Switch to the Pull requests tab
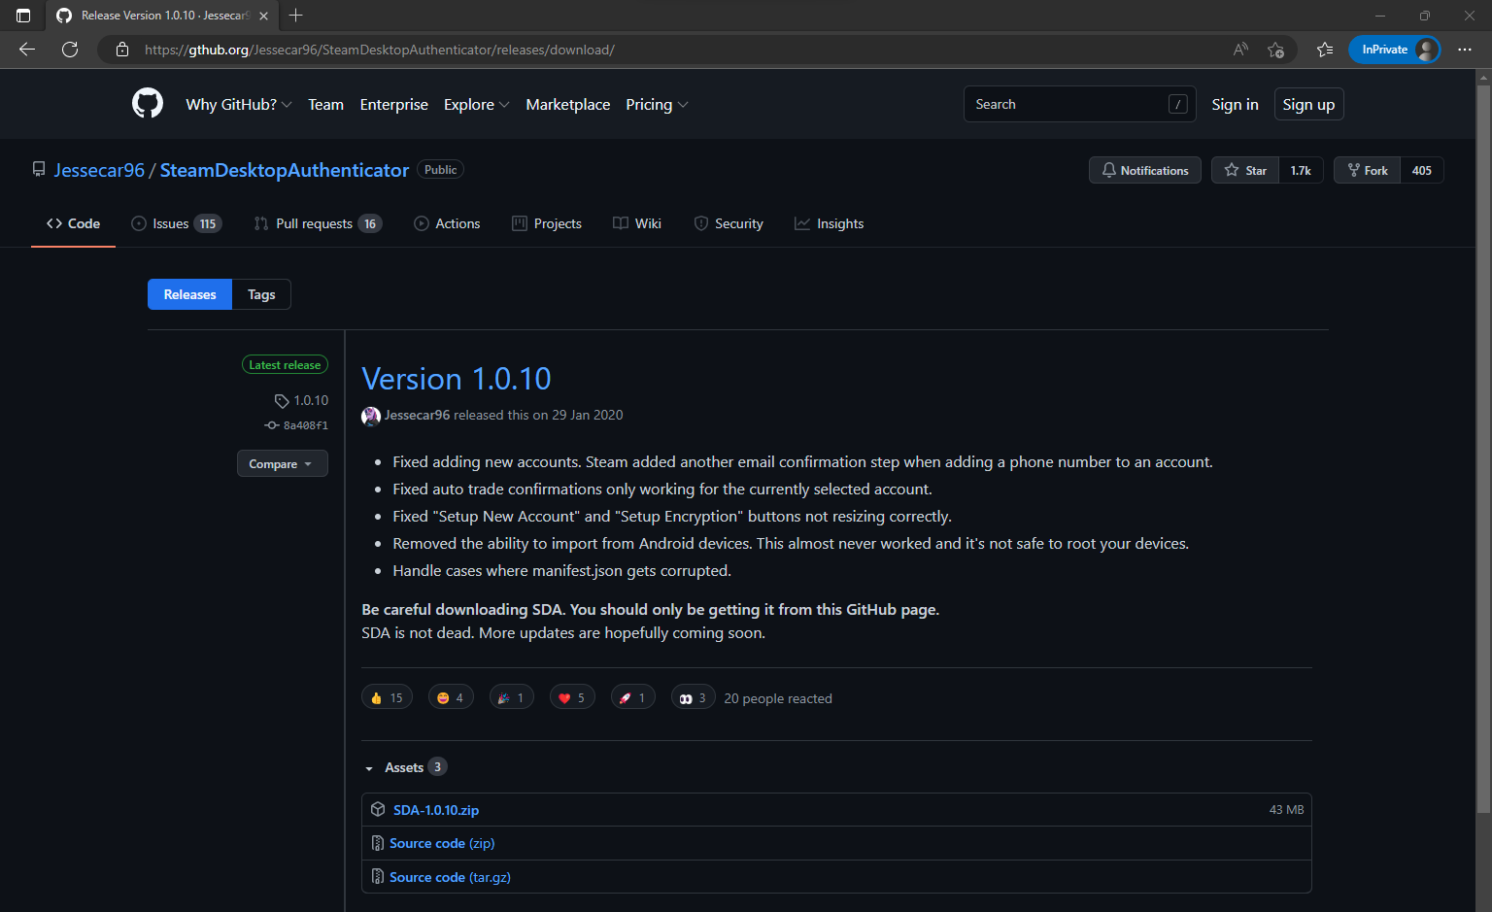Viewport: 1492px width, 912px height. coord(318,223)
